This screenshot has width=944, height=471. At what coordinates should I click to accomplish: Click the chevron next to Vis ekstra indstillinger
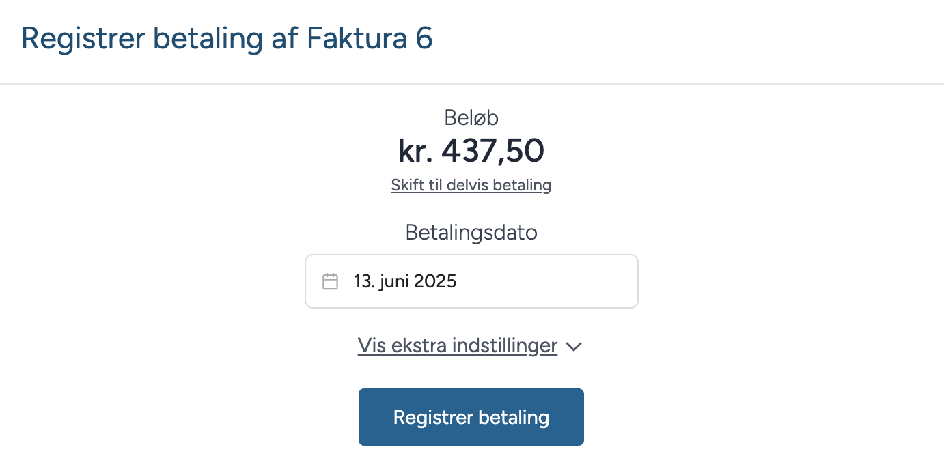click(574, 347)
